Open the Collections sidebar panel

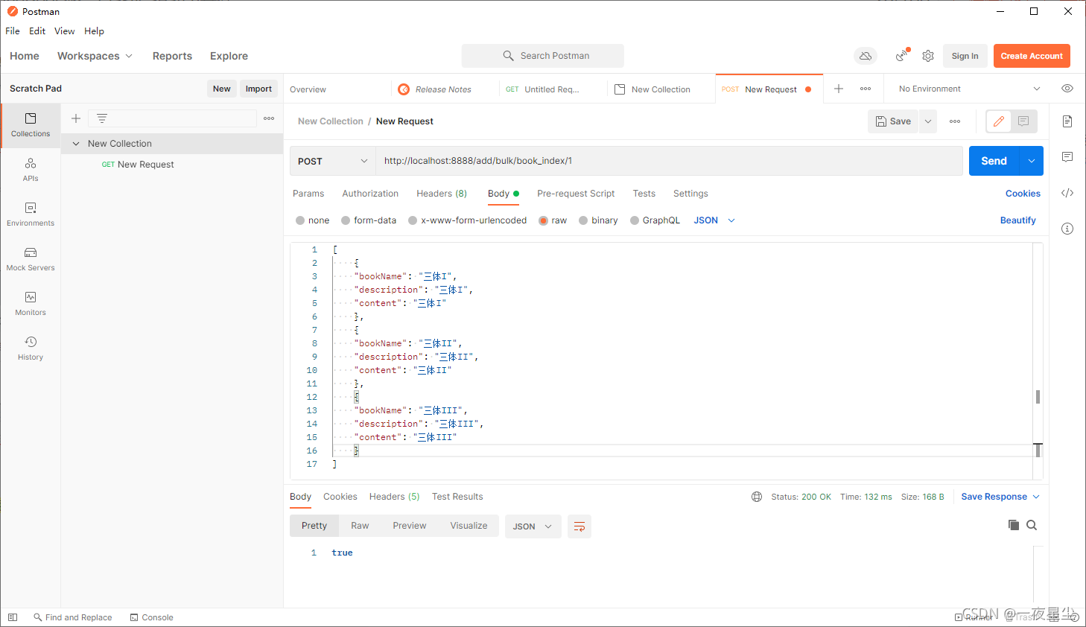[x=31, y=125]
